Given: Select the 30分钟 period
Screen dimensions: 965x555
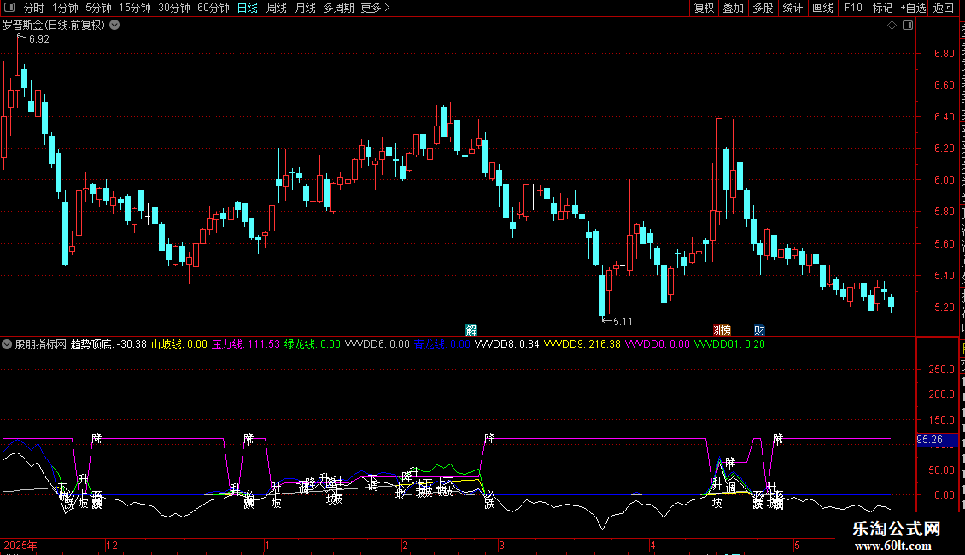Looking at the screenshot, I should coord(173,8).
